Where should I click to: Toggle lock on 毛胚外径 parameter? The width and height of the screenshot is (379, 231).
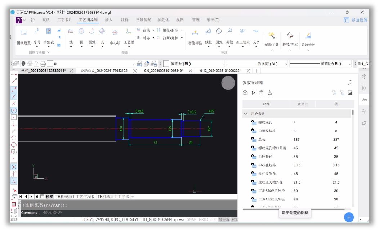click(253, 157)
